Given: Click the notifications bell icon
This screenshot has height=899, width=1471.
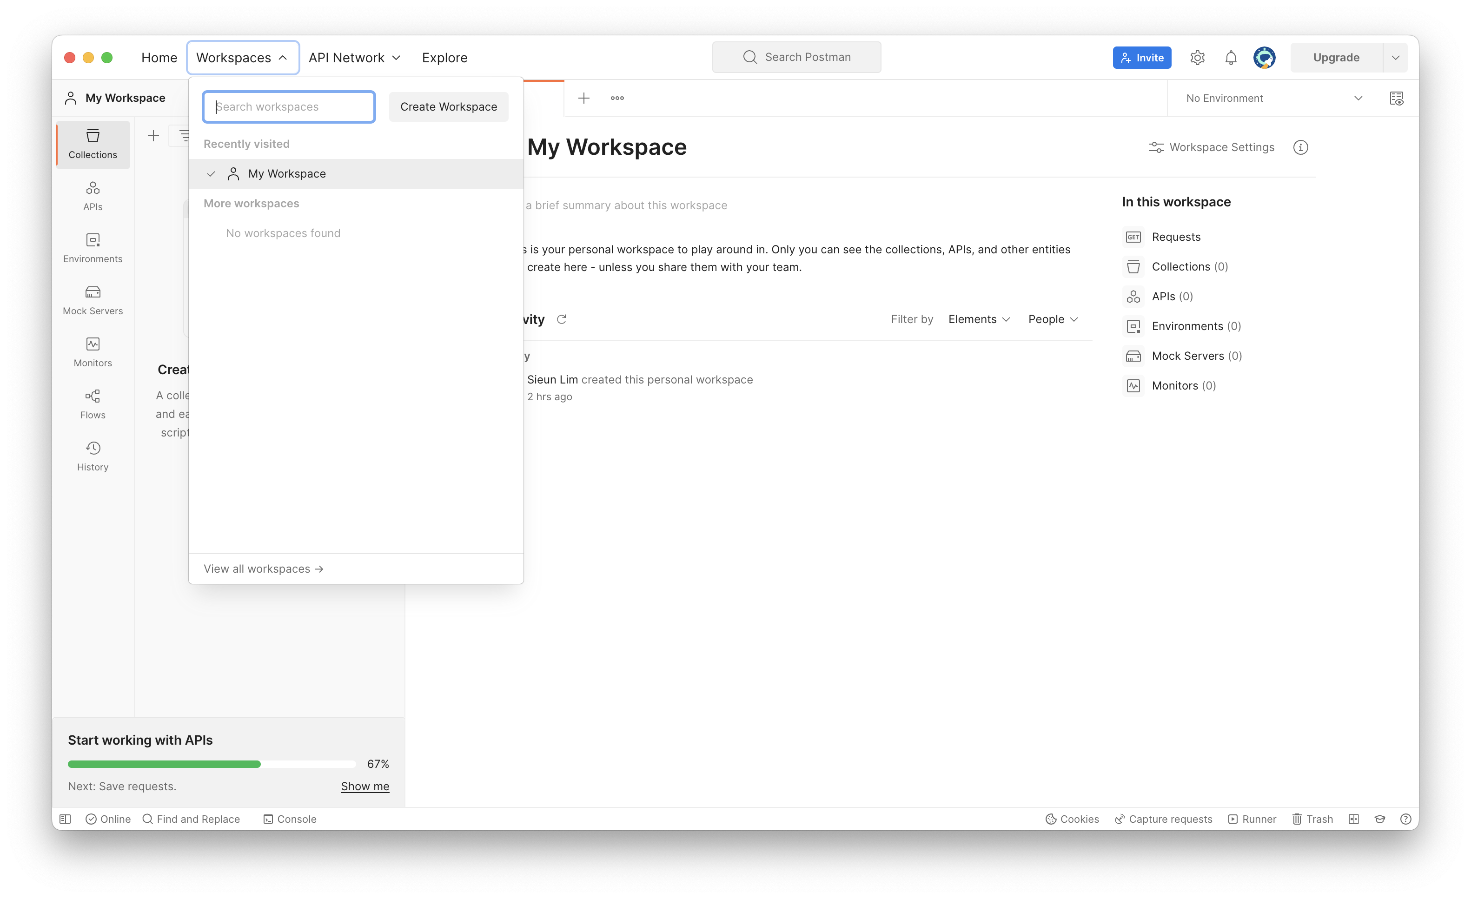Looking at the screenshot, I should point(1230,58).
